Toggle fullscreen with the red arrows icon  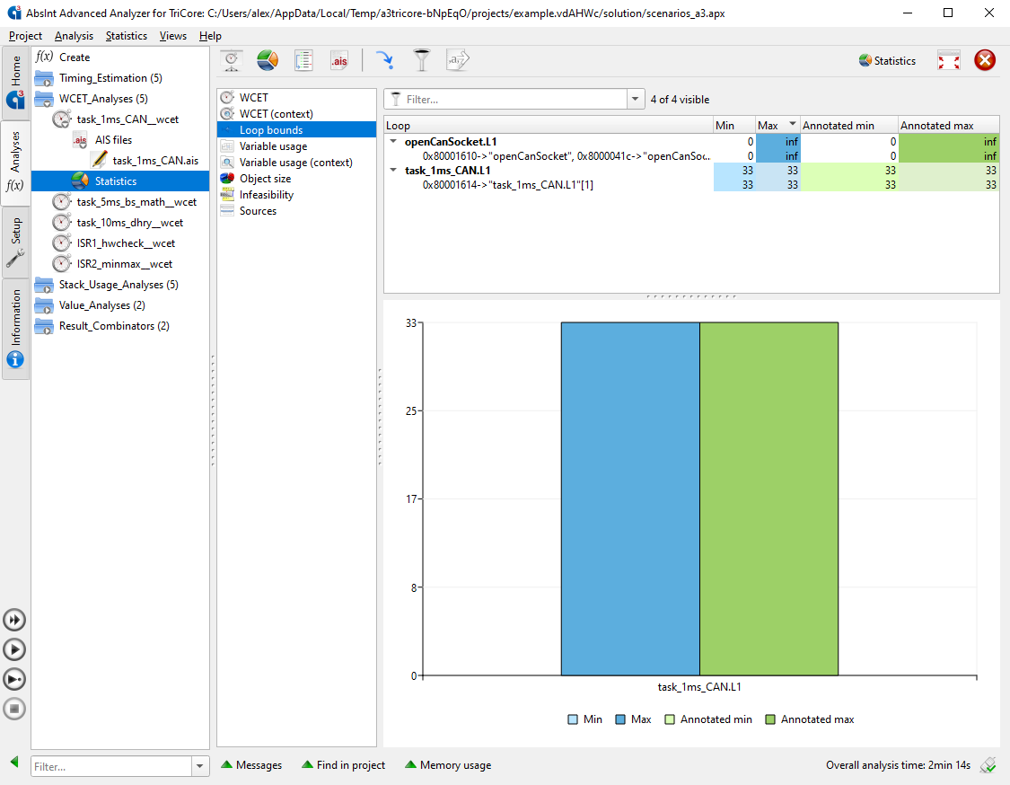pyautogui.click(x=949, y=60)
